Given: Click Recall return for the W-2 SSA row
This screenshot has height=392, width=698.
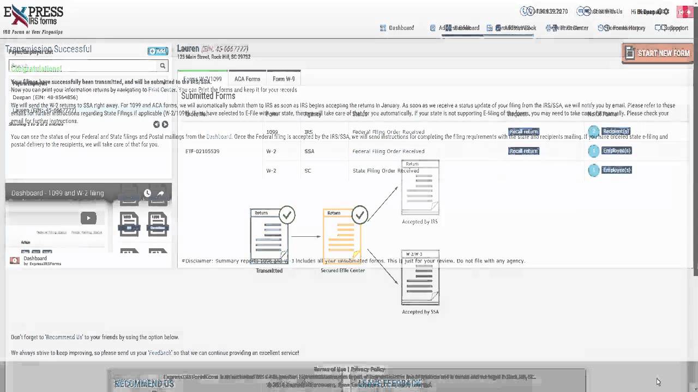Looking at the screenshot, I should coord(523,151).
